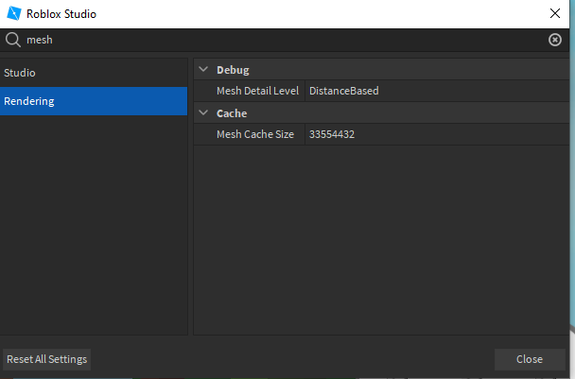The width and height of the screenshot is (575, 379).
Task: Click the Cache section header text
Action: pos(232,113)
